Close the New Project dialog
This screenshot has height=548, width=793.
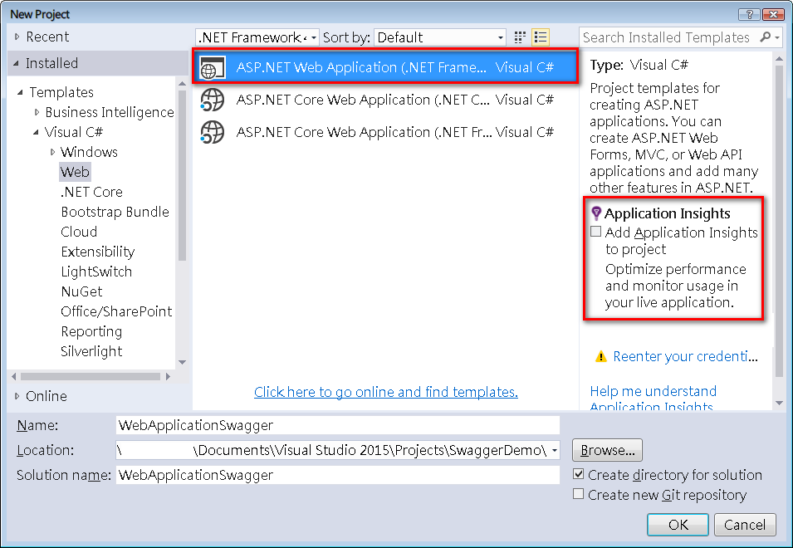pyautogui.click(x=774, y=14)
